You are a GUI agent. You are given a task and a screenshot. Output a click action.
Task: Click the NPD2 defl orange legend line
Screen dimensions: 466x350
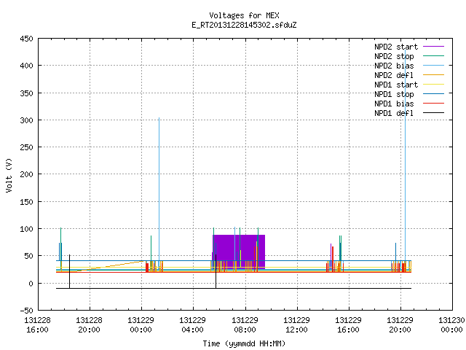433,75
